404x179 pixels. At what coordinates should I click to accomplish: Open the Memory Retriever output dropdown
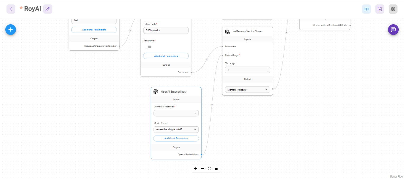pyautogui.click(x=248, y=90)
